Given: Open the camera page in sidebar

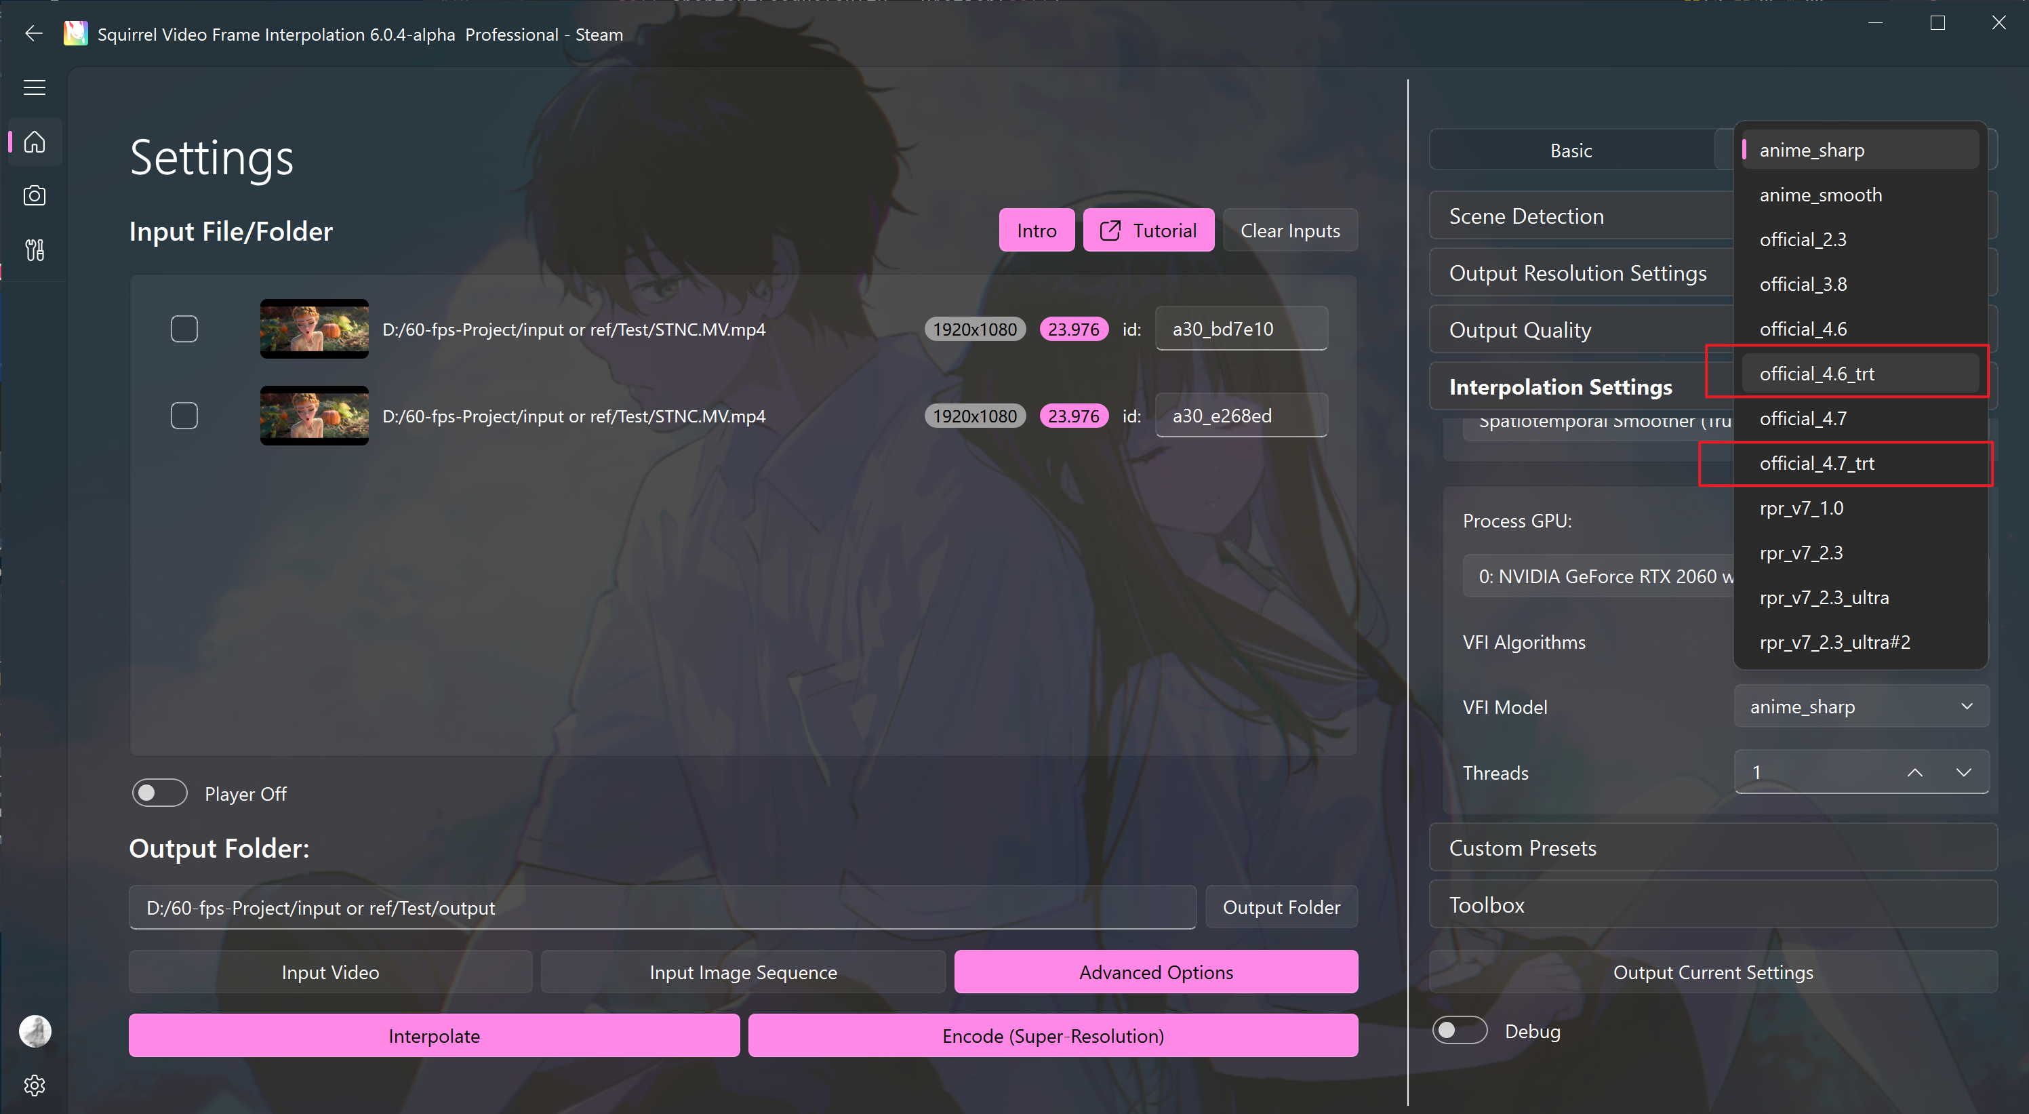Looking at the screenshot, I should tap(35, 195).
